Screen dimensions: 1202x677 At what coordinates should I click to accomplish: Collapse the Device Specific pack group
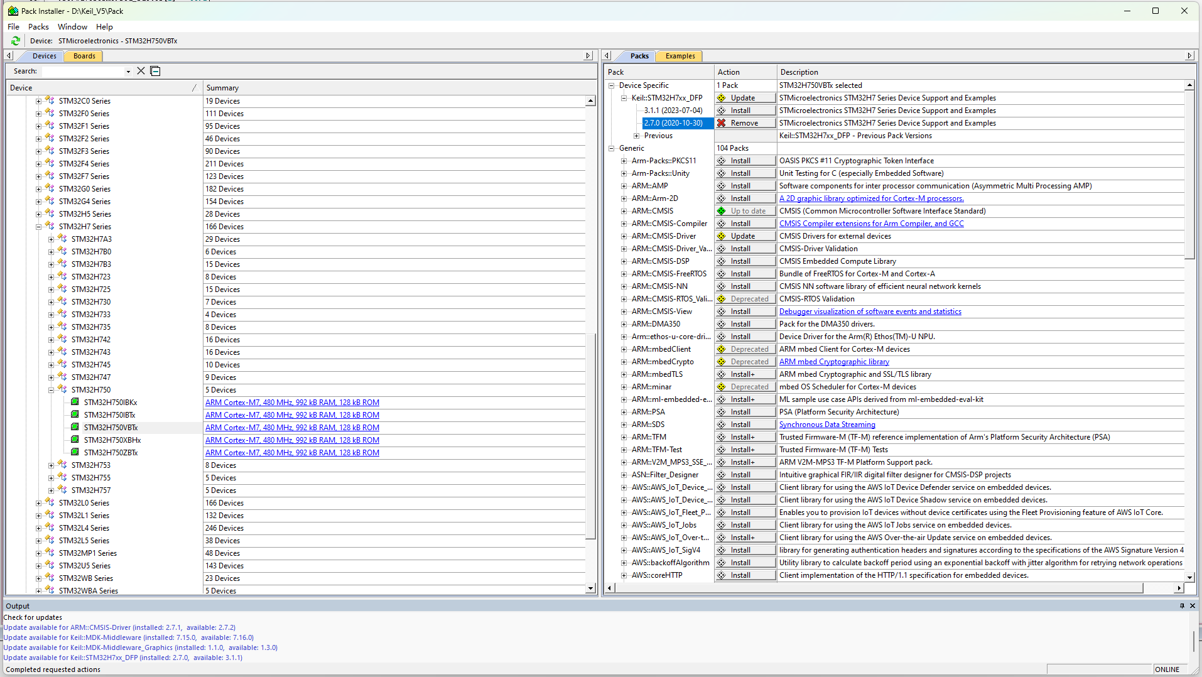[612, 85]
